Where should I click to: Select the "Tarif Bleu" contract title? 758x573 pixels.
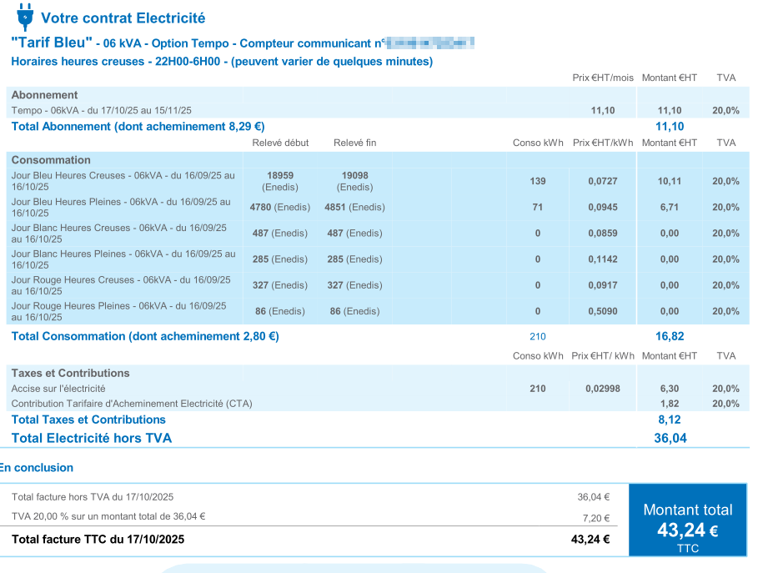click(51, 42)
